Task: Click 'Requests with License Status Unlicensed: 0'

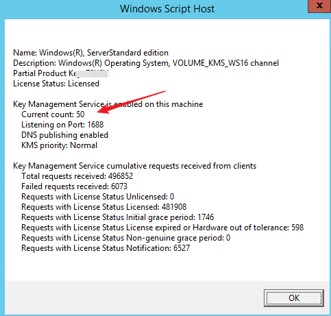Action: coord(98,197)
